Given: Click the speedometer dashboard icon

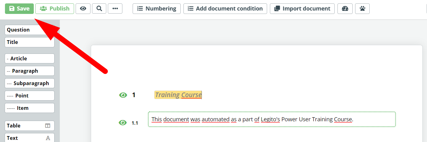Looking at the screenshot, I should click(345, 9).
